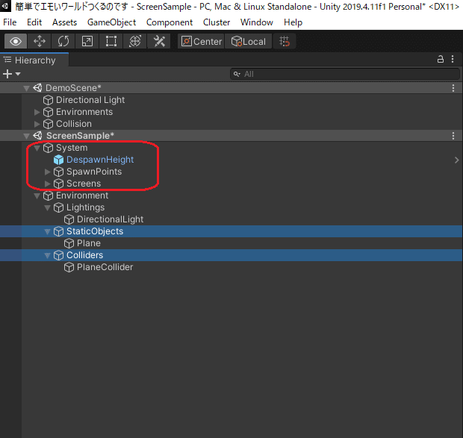
Task: Click the Plane object cube icon
Action: pos(69,243)
